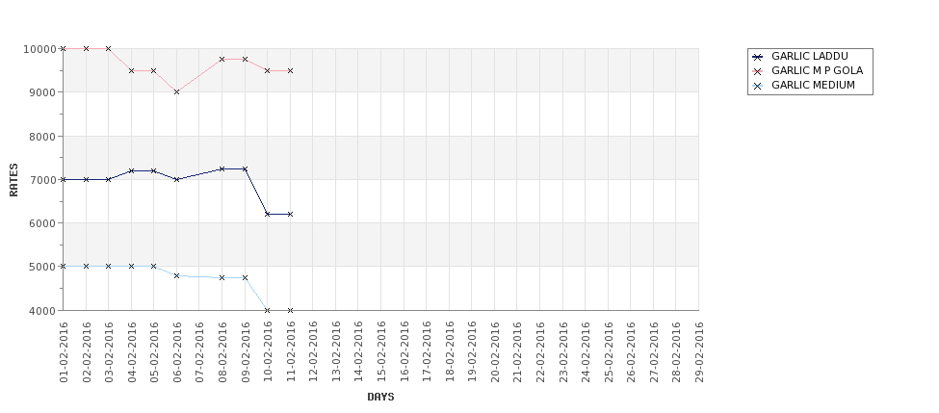Click the 9000 y-axis label

pos(42,92)
